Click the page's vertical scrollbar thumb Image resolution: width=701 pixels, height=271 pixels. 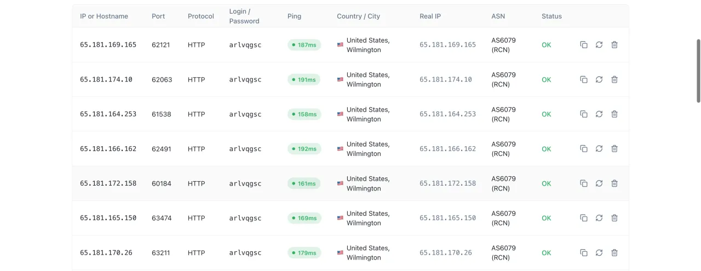pos(698,71)
